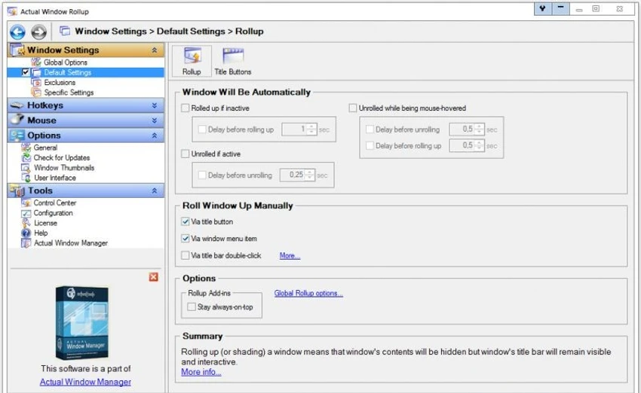Click the breadcrumb window icon
Screen dimensions: 641x393
point(65,31)
